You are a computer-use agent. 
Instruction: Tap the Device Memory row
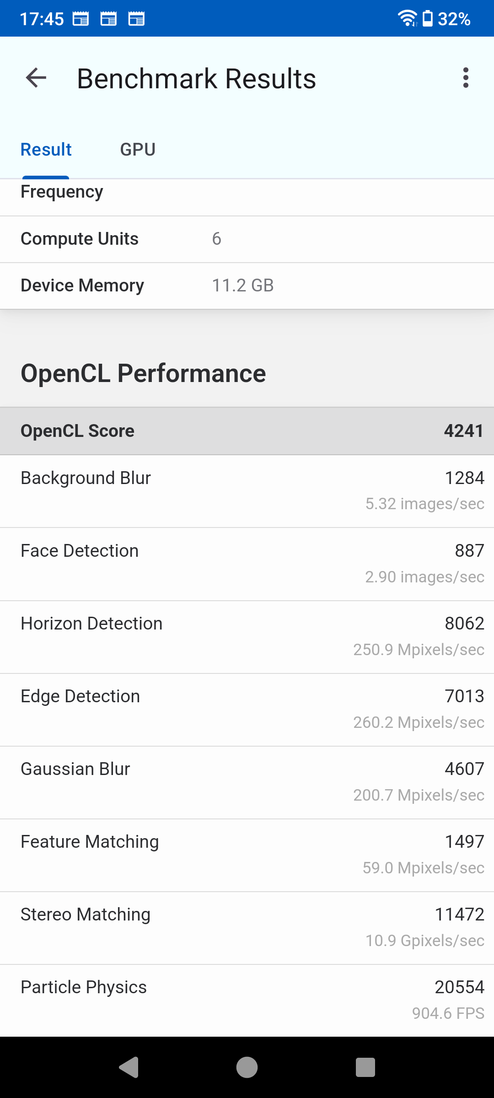click(x=247, y=285)
